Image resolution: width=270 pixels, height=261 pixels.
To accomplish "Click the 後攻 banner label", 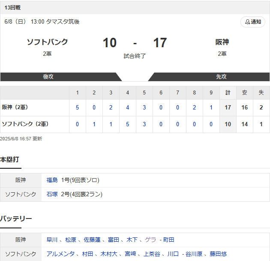I will point(48,76).
